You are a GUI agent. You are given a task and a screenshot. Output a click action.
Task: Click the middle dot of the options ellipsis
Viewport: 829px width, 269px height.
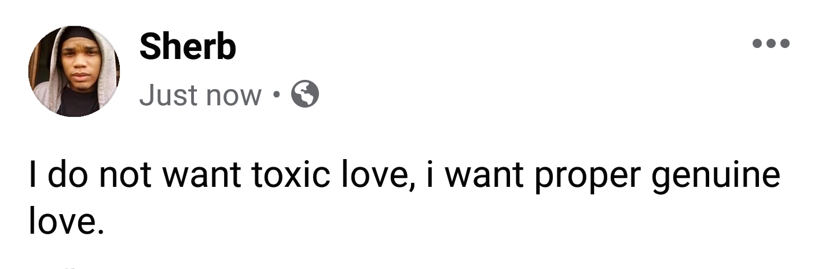tap(771, 44)
